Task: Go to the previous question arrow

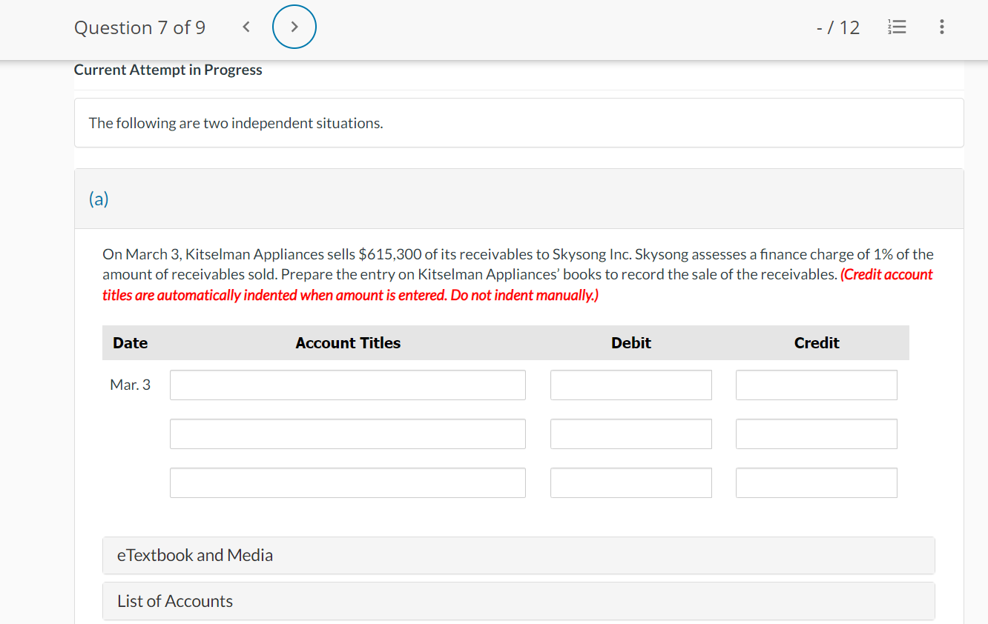Action: click(x=246, y=28)
